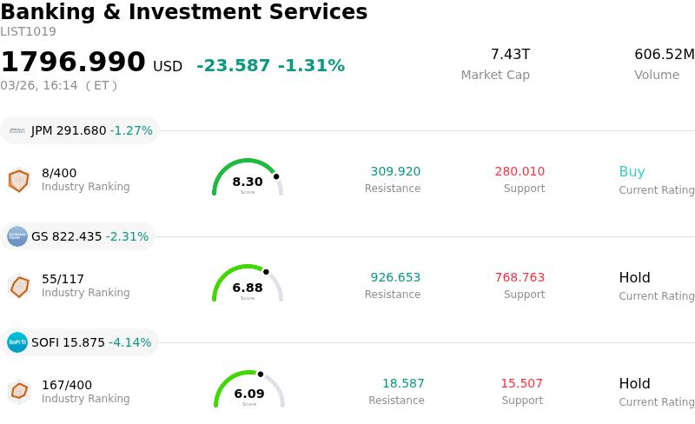Click JPM industry ranking hexagon icon
Screen dimensions: 695x424
click(18, 180)
